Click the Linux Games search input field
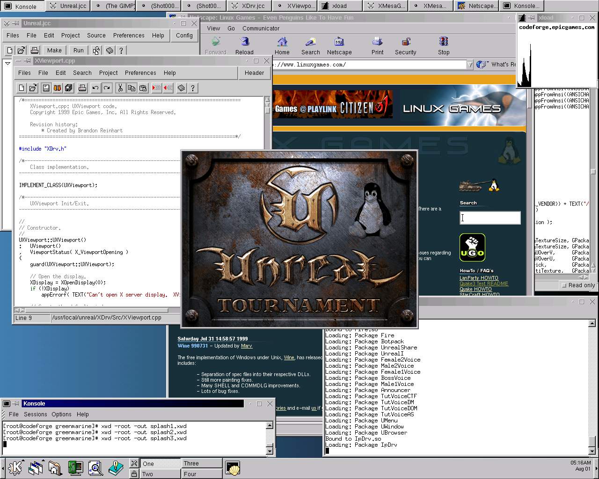The width and height of the screenshot is (599, 479). (490, 218)
